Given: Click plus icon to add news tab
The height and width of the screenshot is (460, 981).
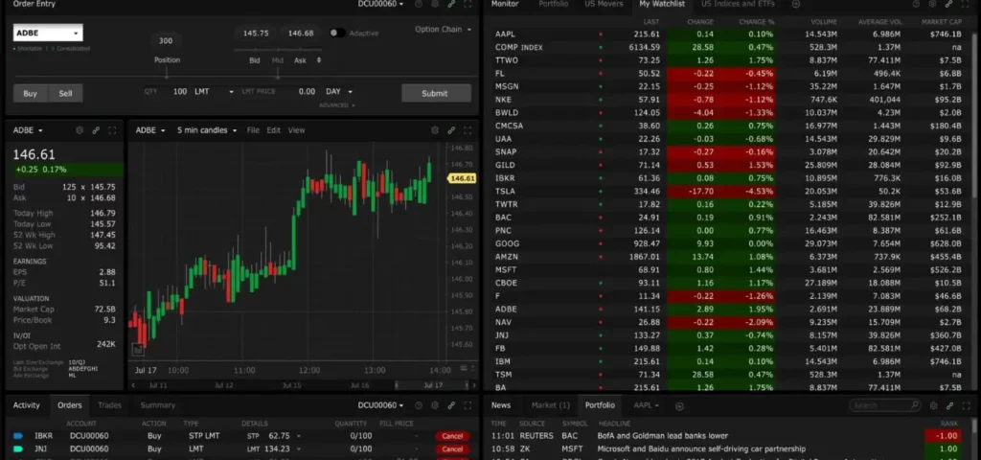Looking at the screenshot, I should click(679, 405).
